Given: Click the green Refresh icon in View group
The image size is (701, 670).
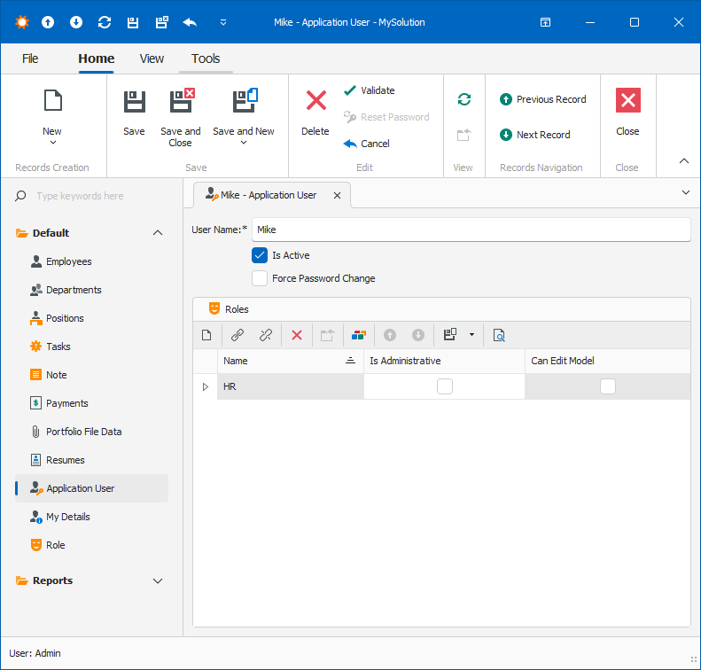Looking at the screenshot, I should (464, 99).
